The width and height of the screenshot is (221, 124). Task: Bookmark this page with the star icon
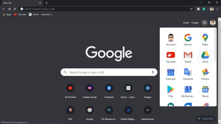191,9
